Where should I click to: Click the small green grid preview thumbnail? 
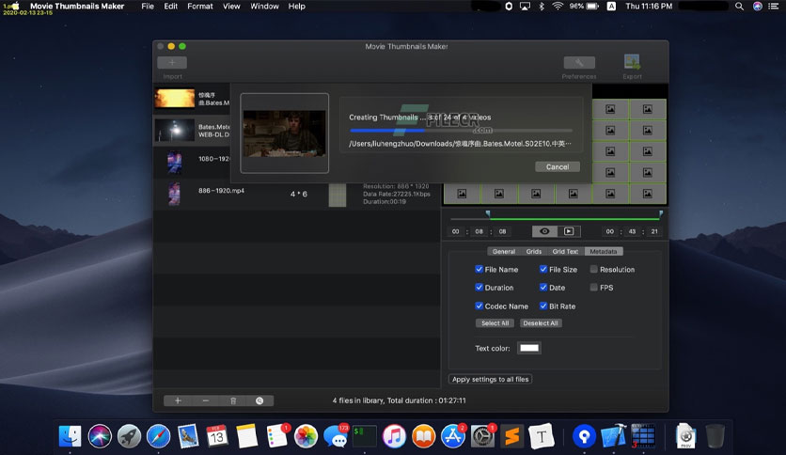tap(338, 195)
